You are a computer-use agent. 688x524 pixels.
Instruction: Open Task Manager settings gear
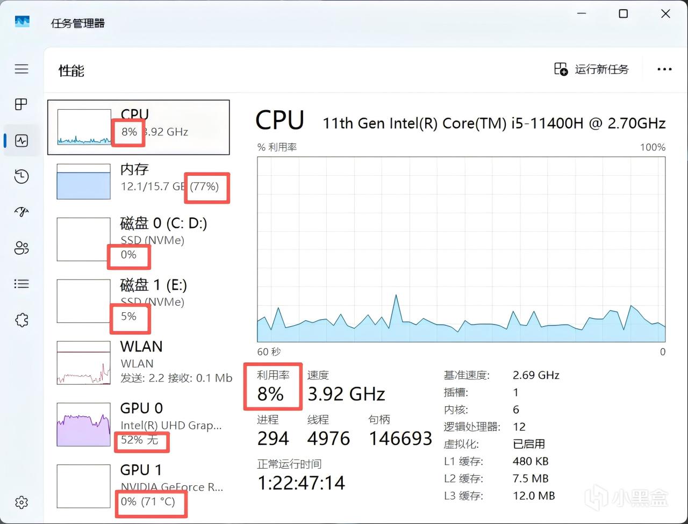point(21,502)
